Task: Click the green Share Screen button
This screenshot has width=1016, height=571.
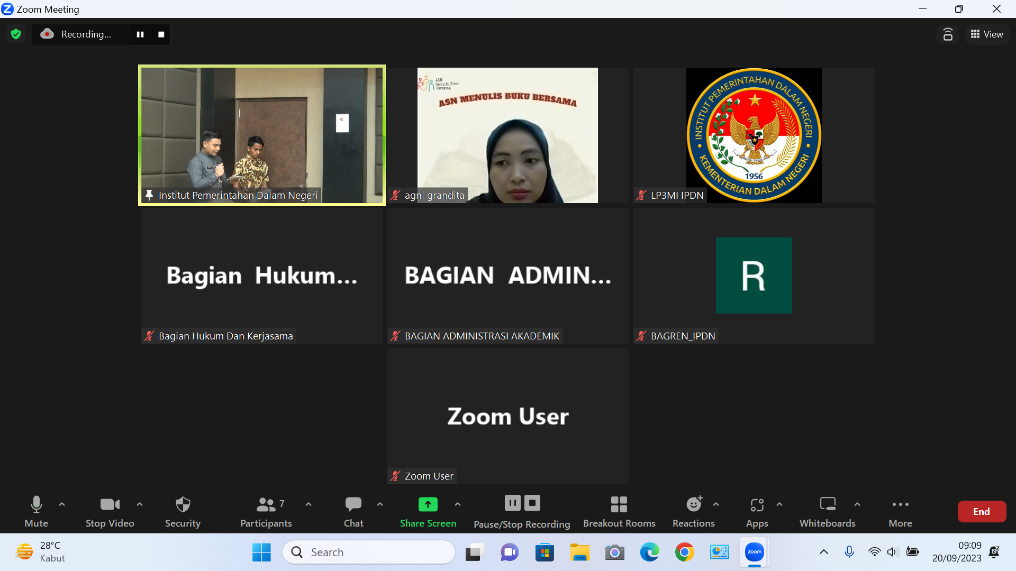Action: click(428, 511)
